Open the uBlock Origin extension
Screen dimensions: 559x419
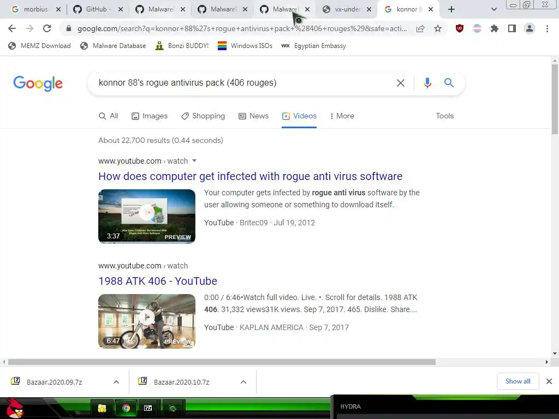(x=460, y=28)
